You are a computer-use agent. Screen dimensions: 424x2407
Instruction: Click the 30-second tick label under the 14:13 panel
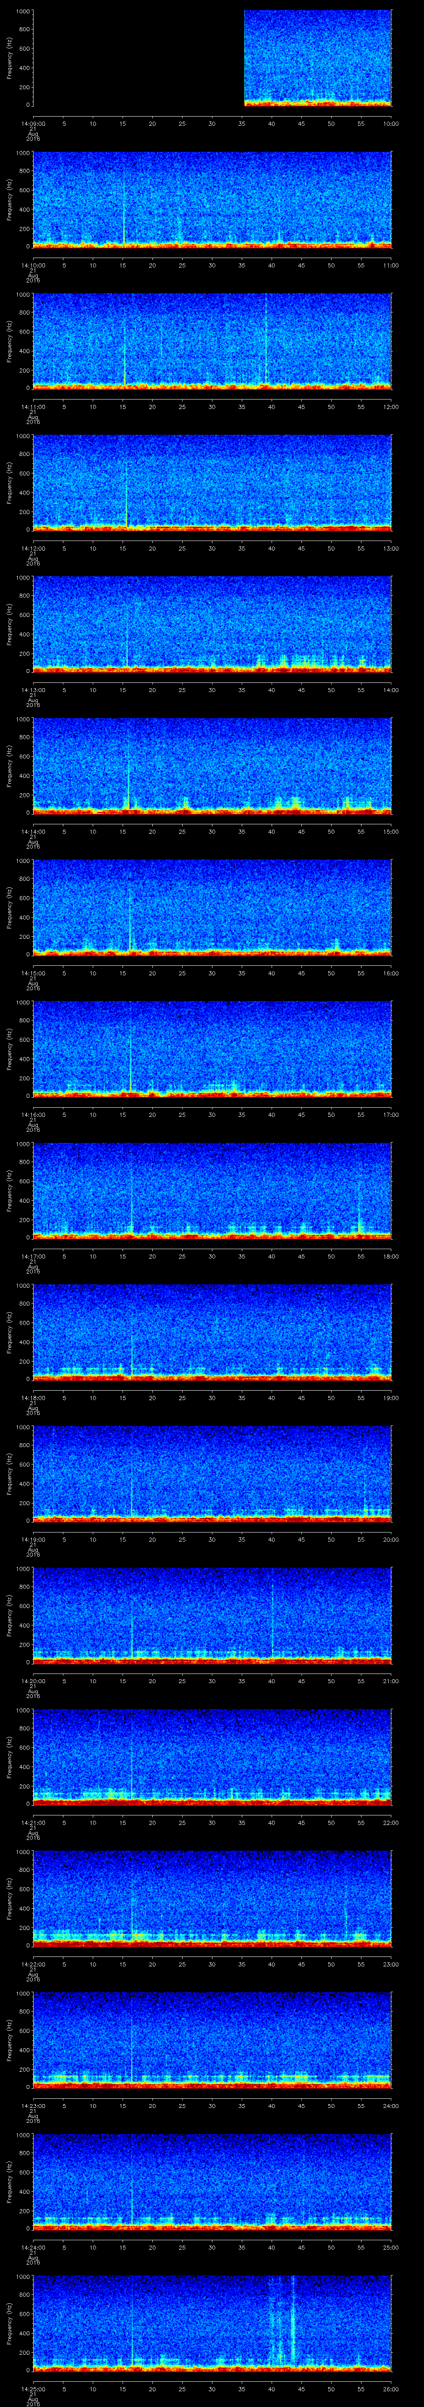pyautogui.click(x=212, y=689)
